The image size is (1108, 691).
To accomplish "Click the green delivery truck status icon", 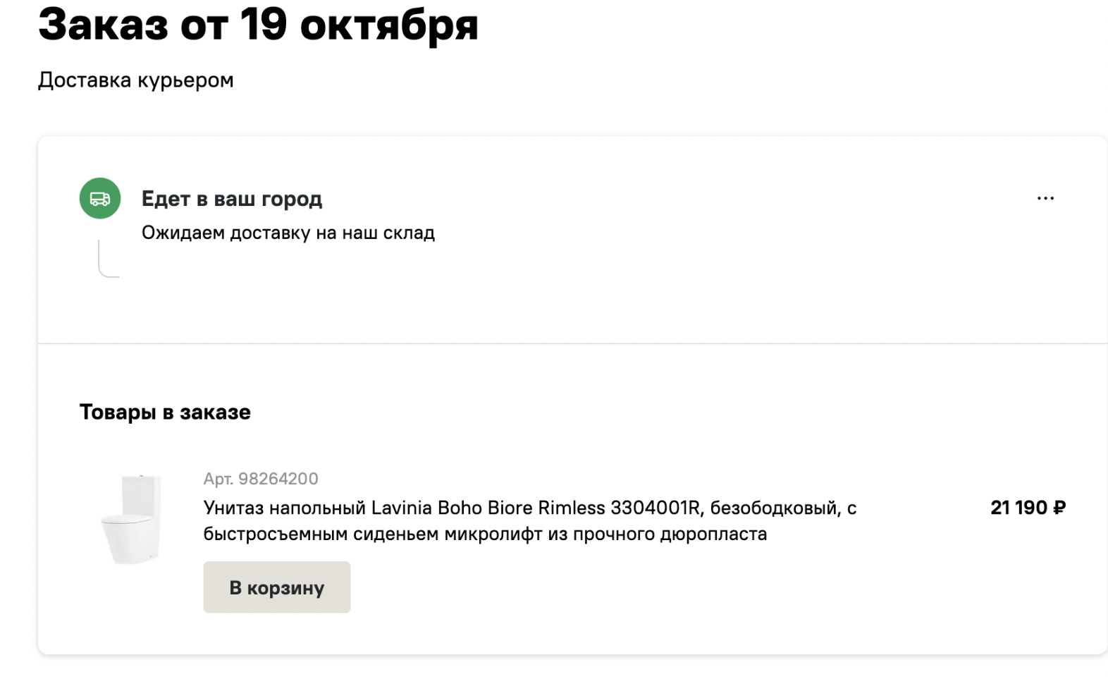I will point(100,198).
